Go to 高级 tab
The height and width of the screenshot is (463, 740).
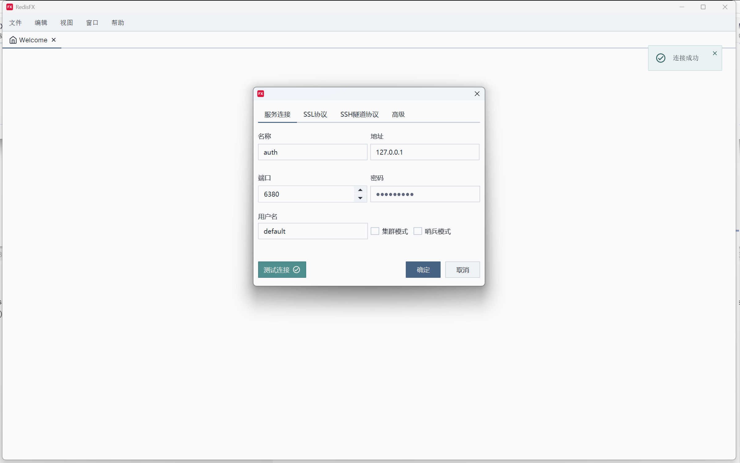[x=398, y=115]
